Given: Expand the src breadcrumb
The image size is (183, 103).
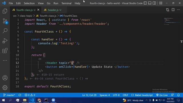Looking at the screenshot, I should [x=15, y=16].
